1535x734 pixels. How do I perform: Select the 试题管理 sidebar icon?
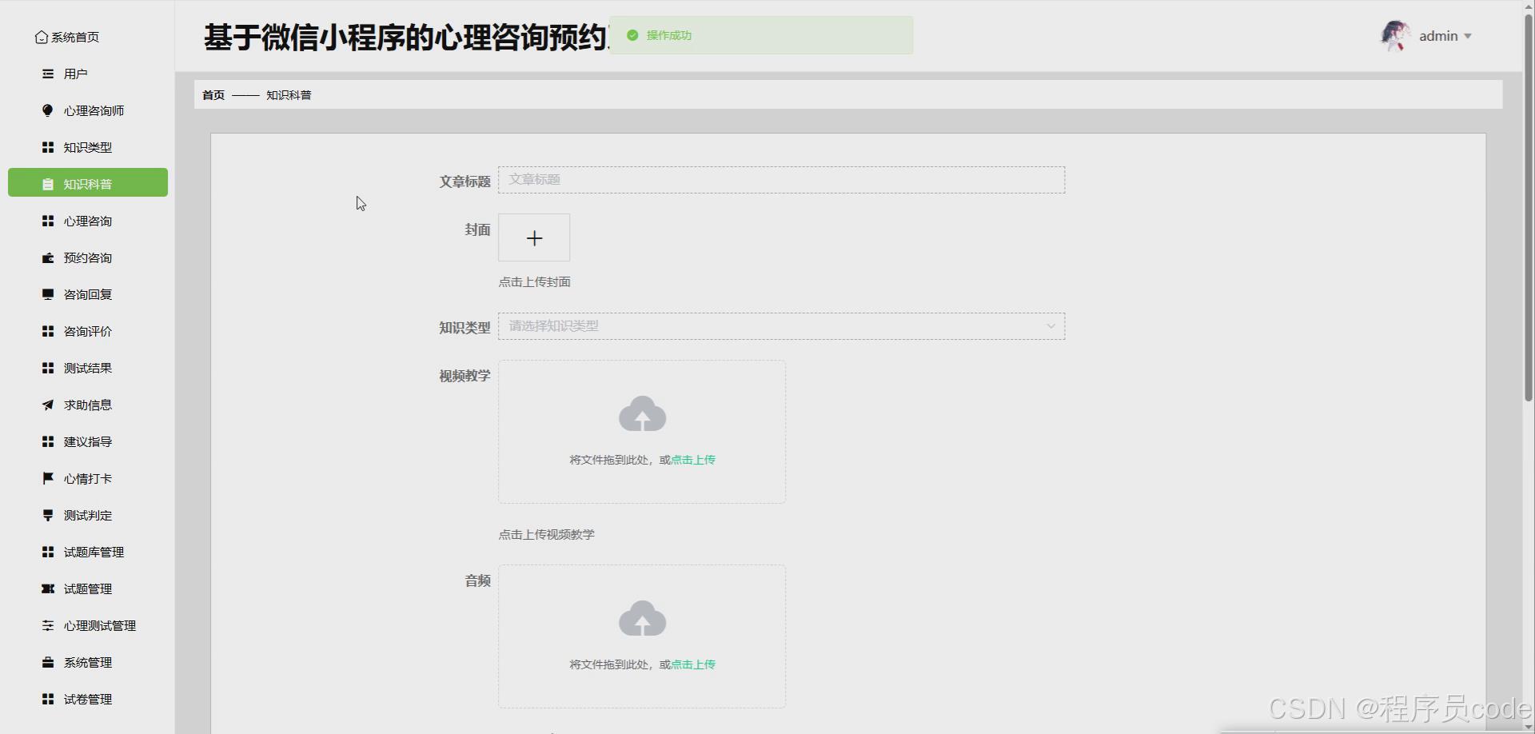pos(47,588)
